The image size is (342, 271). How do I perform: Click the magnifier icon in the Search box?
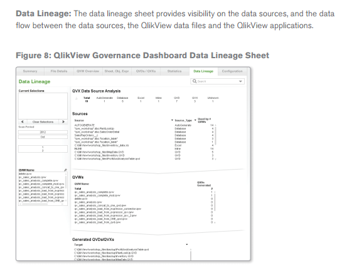(194, 81)
